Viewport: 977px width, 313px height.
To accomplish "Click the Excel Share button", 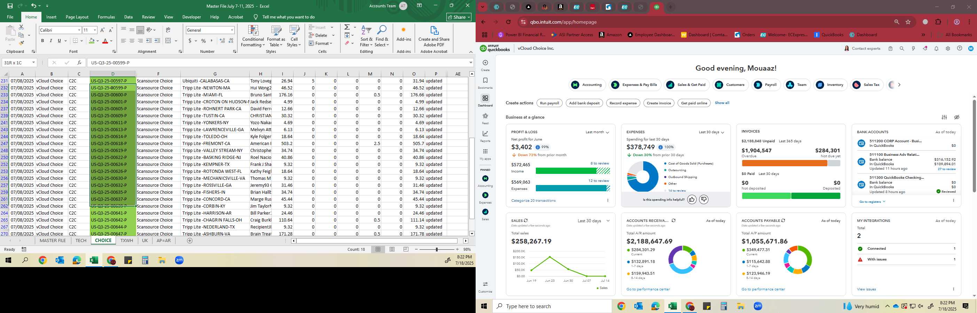I will [459, 17].
